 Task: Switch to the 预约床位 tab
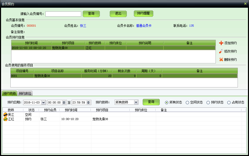[25, 93]
